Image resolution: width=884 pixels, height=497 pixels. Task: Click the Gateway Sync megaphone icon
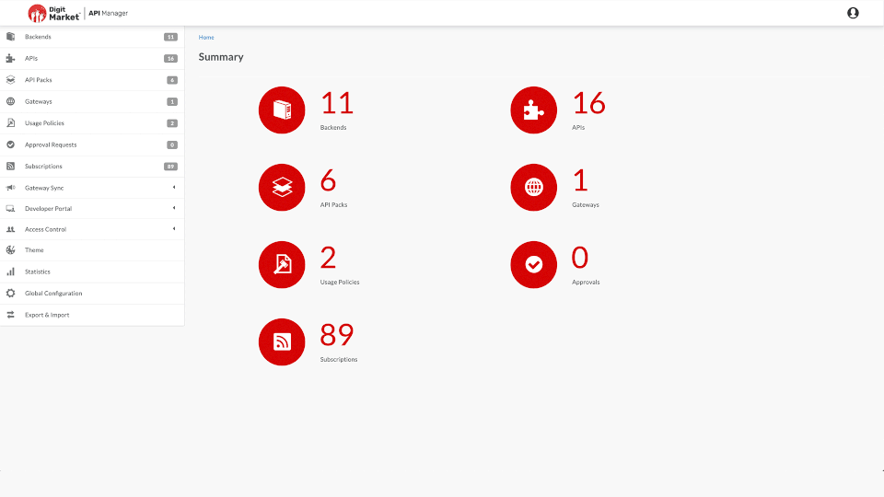(x=11, y=188)
